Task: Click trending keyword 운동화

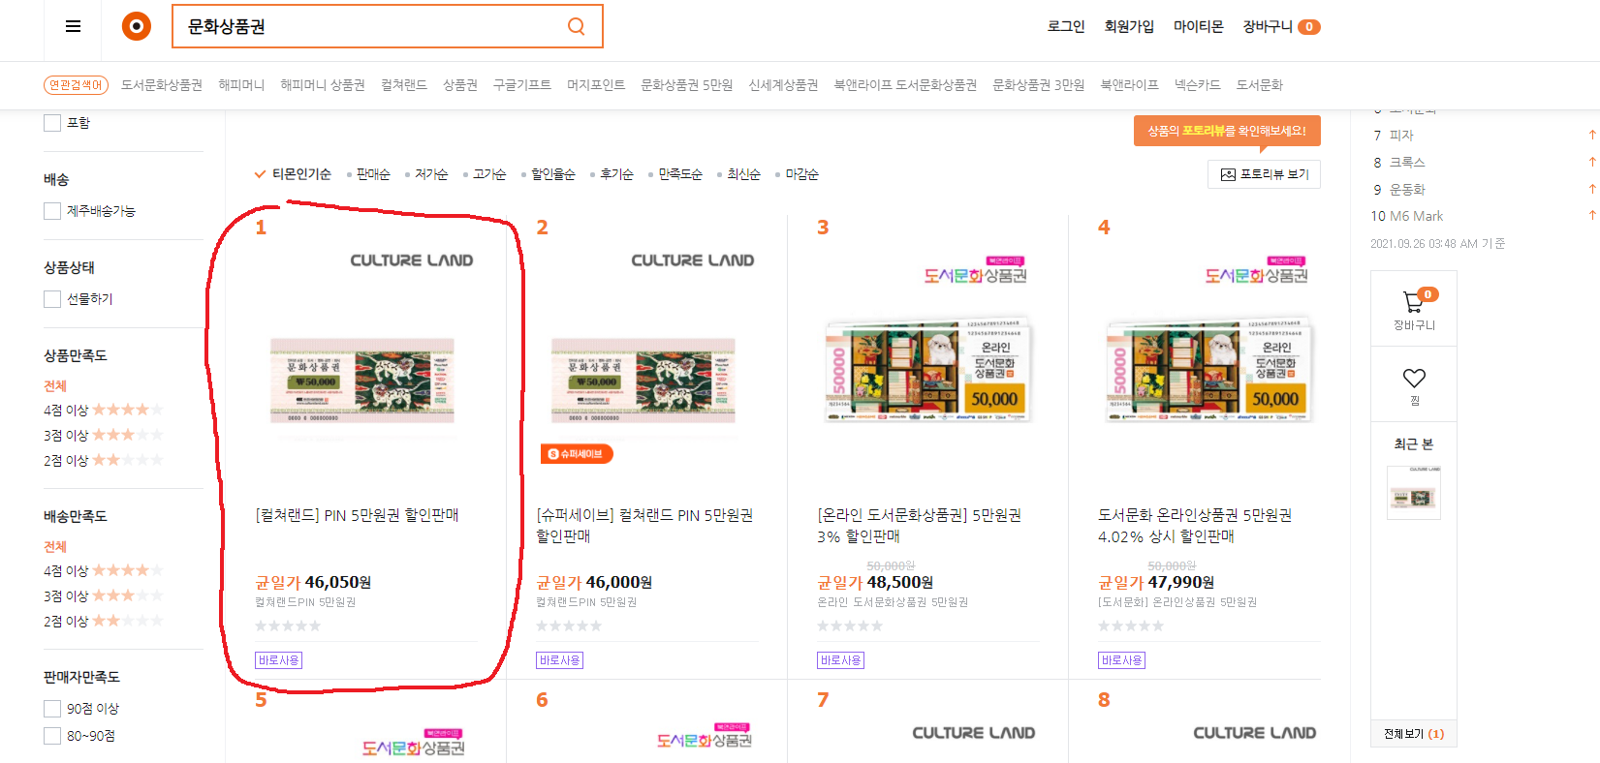Action: pos(1407,190)
